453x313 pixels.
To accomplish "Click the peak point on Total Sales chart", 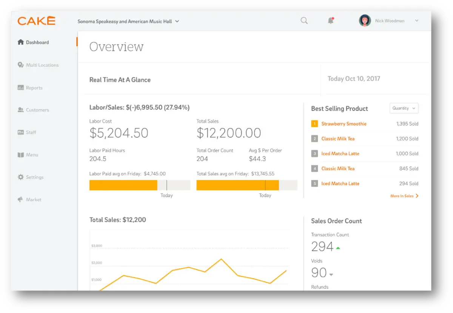I will pos(221,259).
